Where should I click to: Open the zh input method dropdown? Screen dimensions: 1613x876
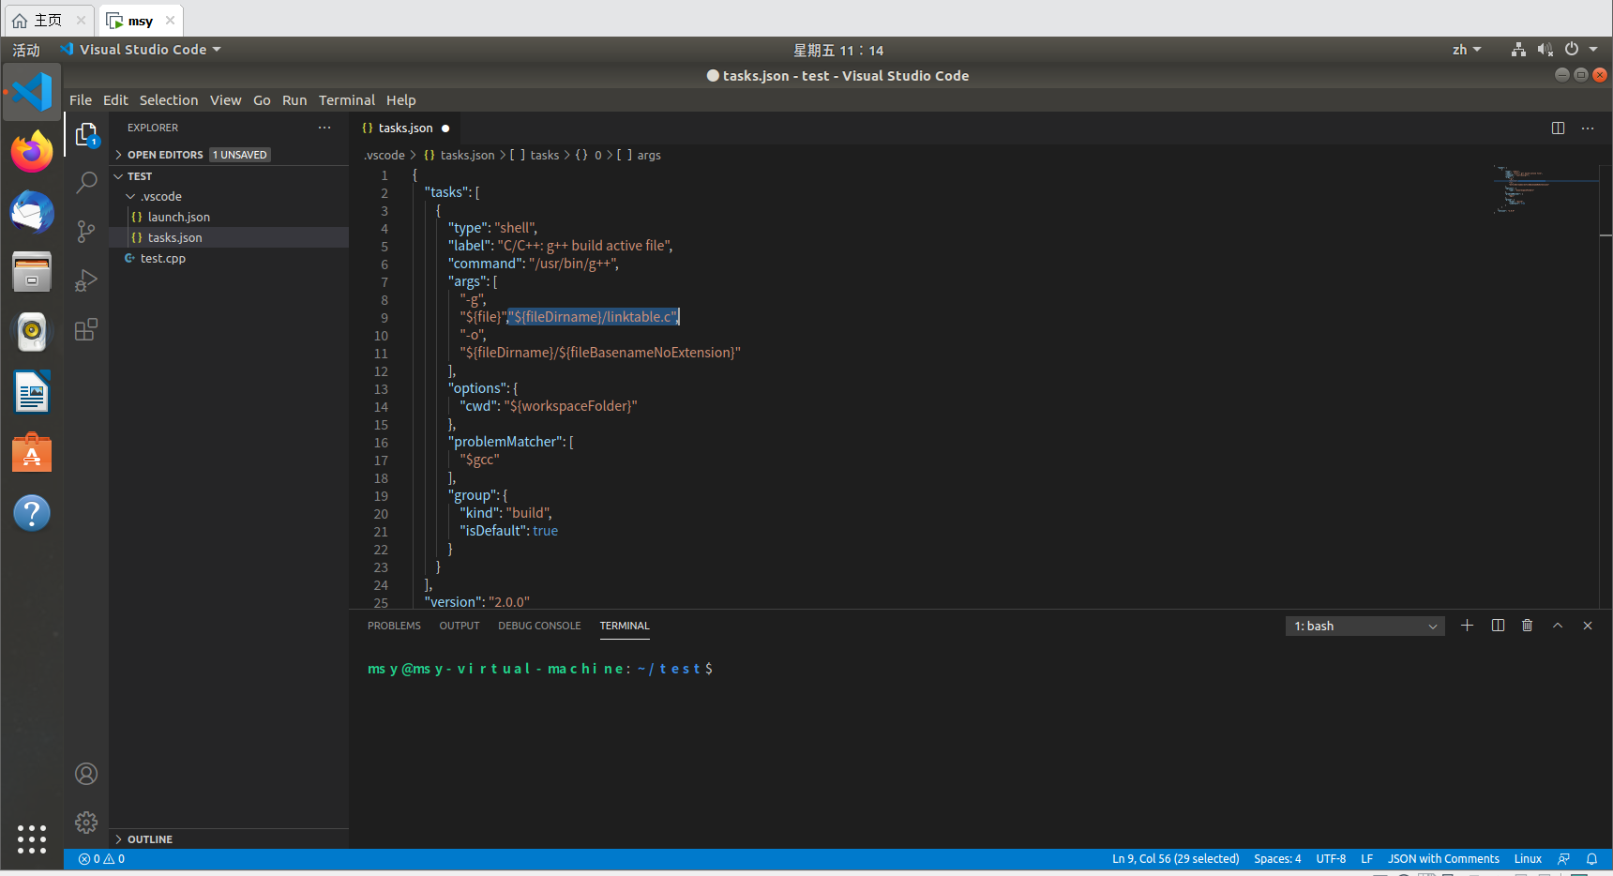[1467, 50]
